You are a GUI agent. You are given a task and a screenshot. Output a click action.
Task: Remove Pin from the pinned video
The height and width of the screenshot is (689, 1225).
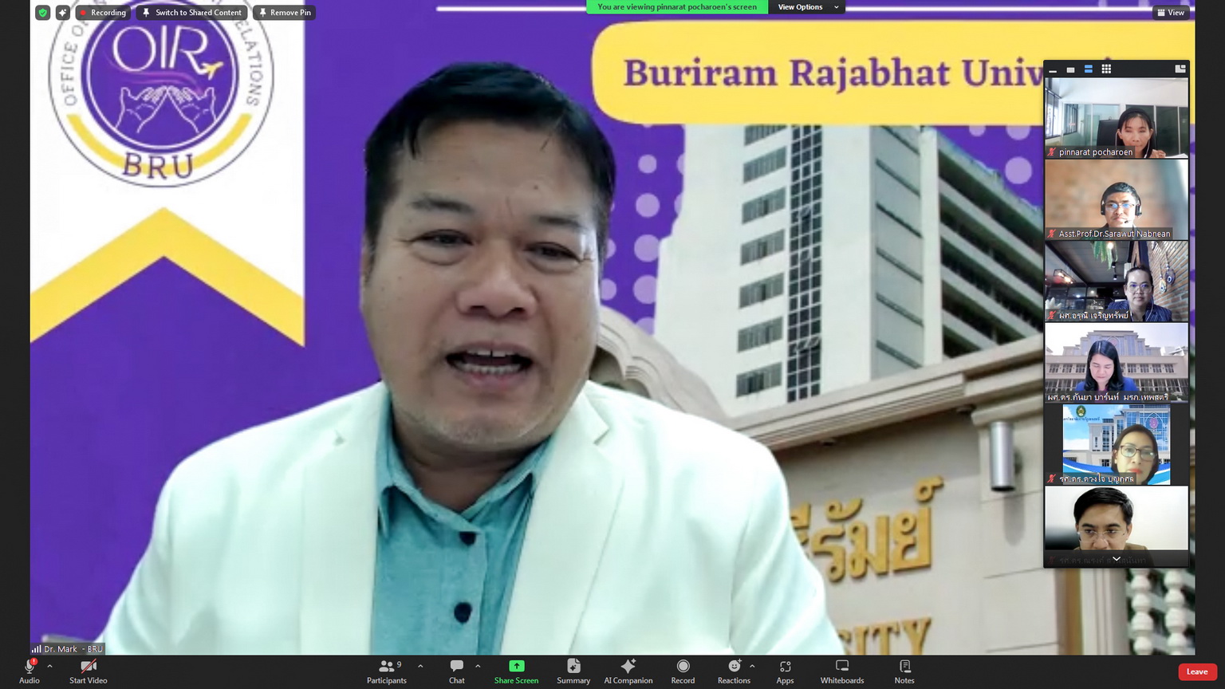click(x=285, y=13)
